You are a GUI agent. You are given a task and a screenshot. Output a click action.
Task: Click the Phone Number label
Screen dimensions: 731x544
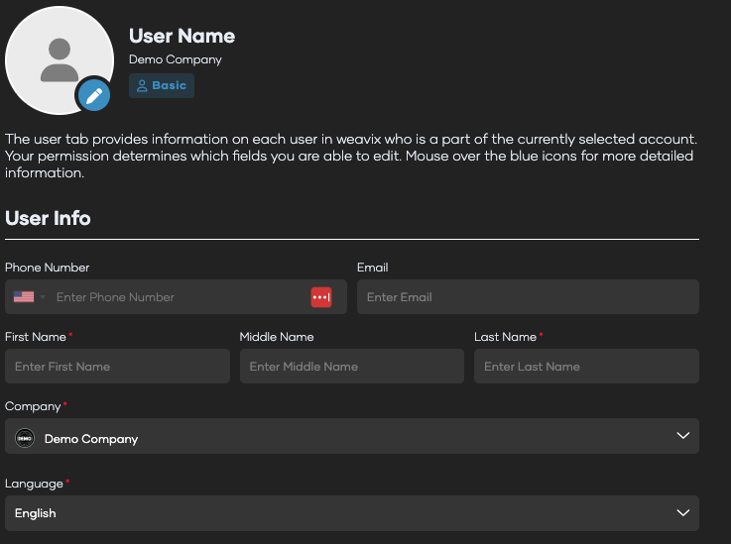47,268
